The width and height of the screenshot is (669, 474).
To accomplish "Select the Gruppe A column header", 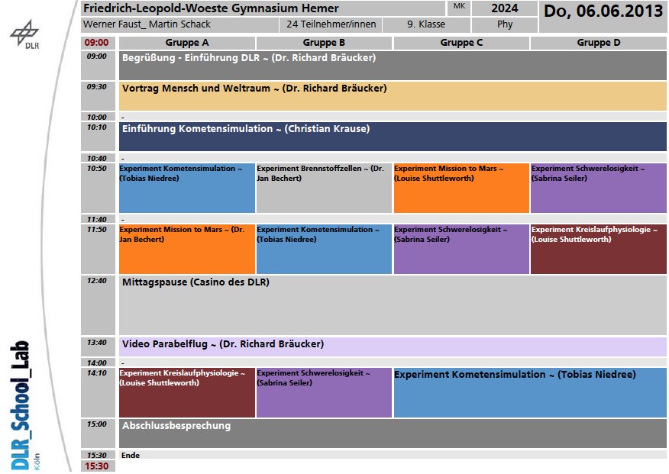I will click(x=187, y=43).
